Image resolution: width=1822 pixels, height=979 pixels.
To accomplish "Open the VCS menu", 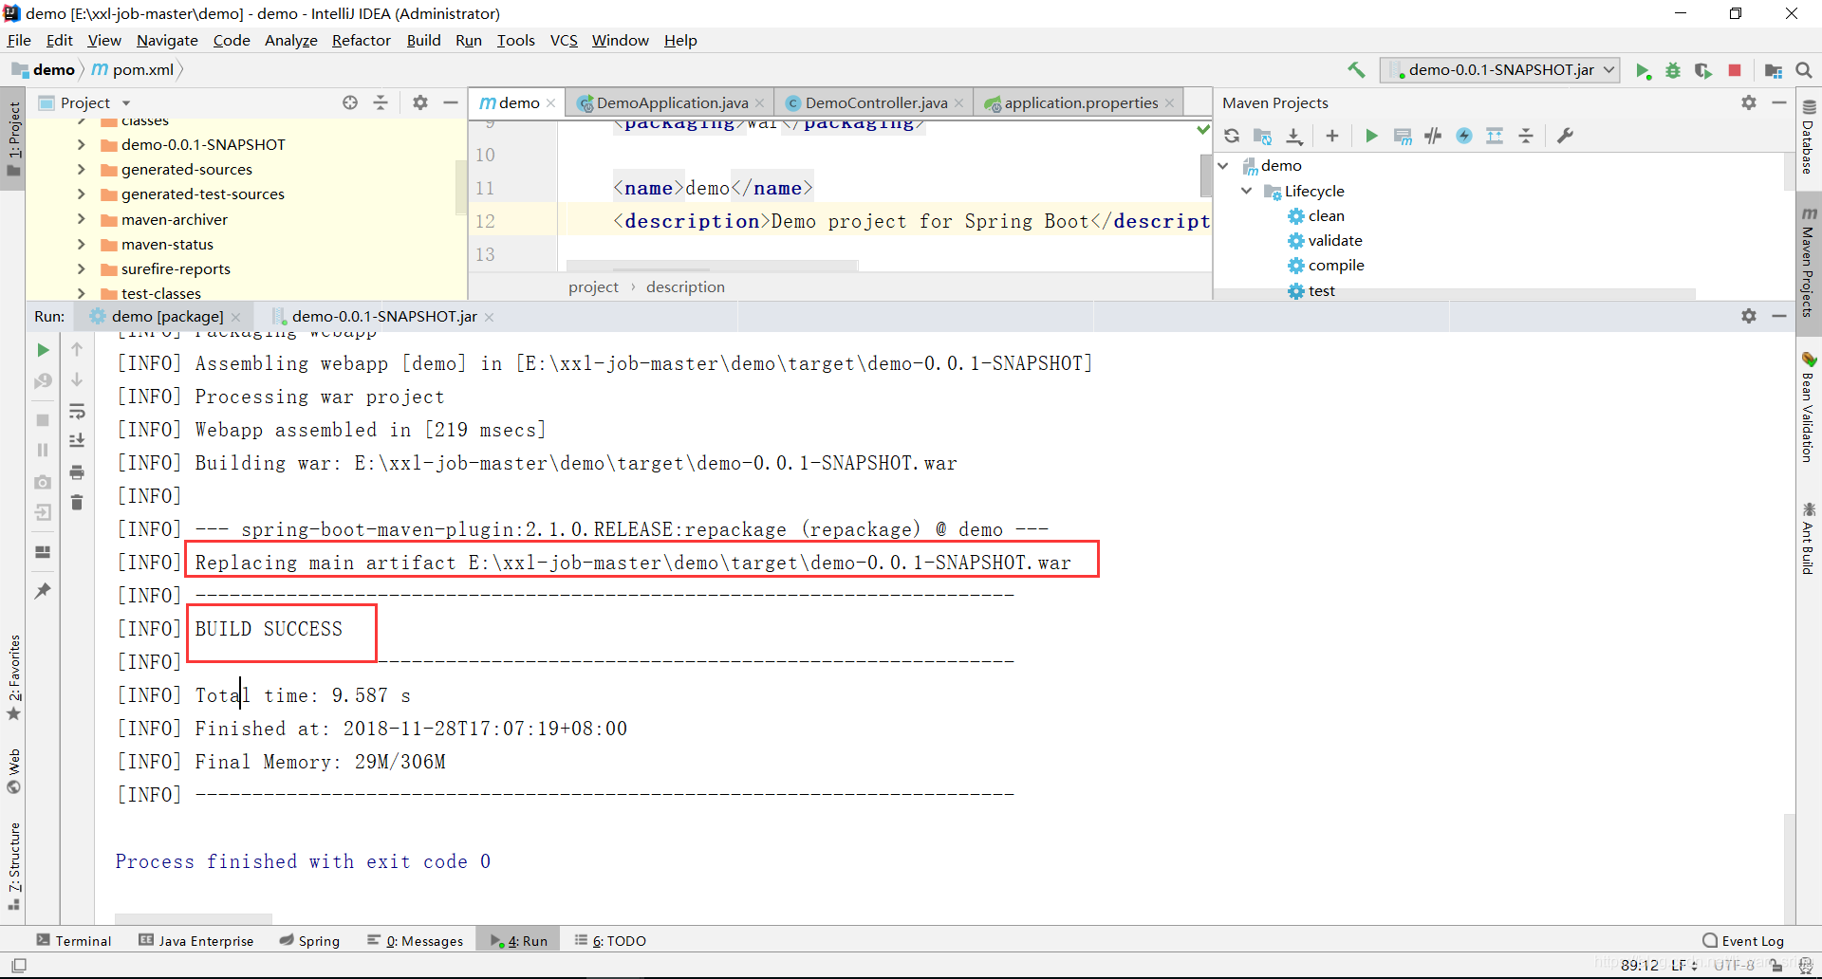I will 564,40.
